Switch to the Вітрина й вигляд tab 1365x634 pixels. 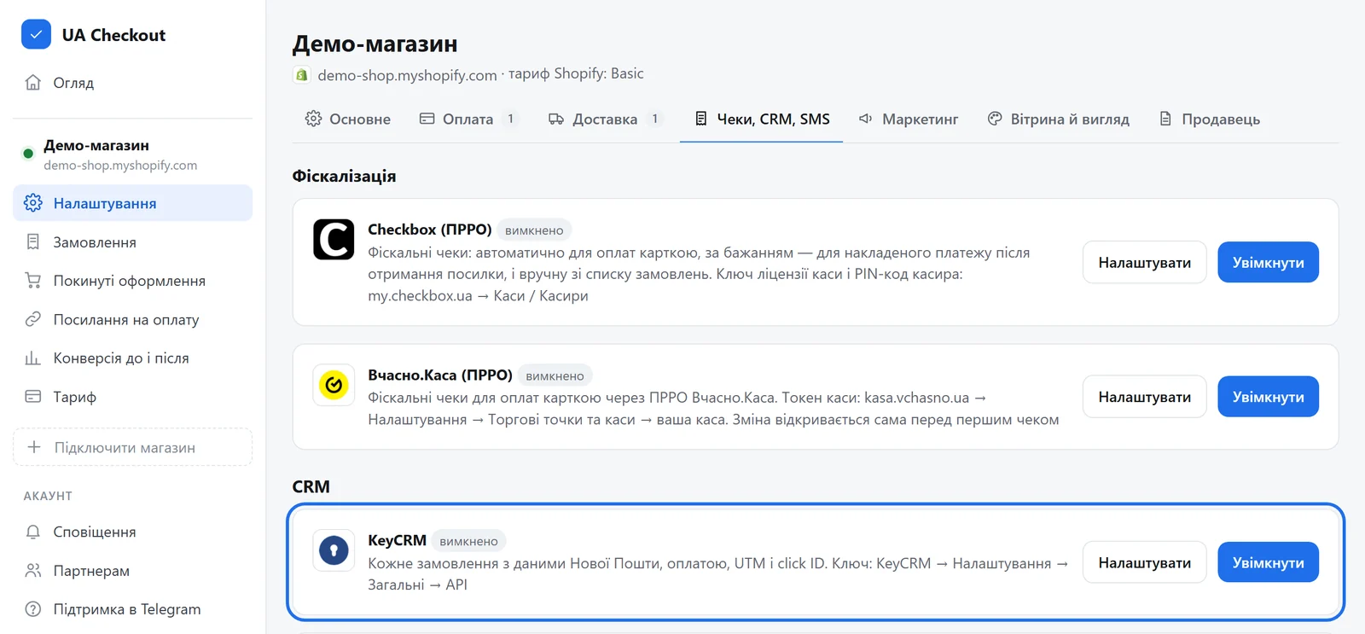point(1058,119)
